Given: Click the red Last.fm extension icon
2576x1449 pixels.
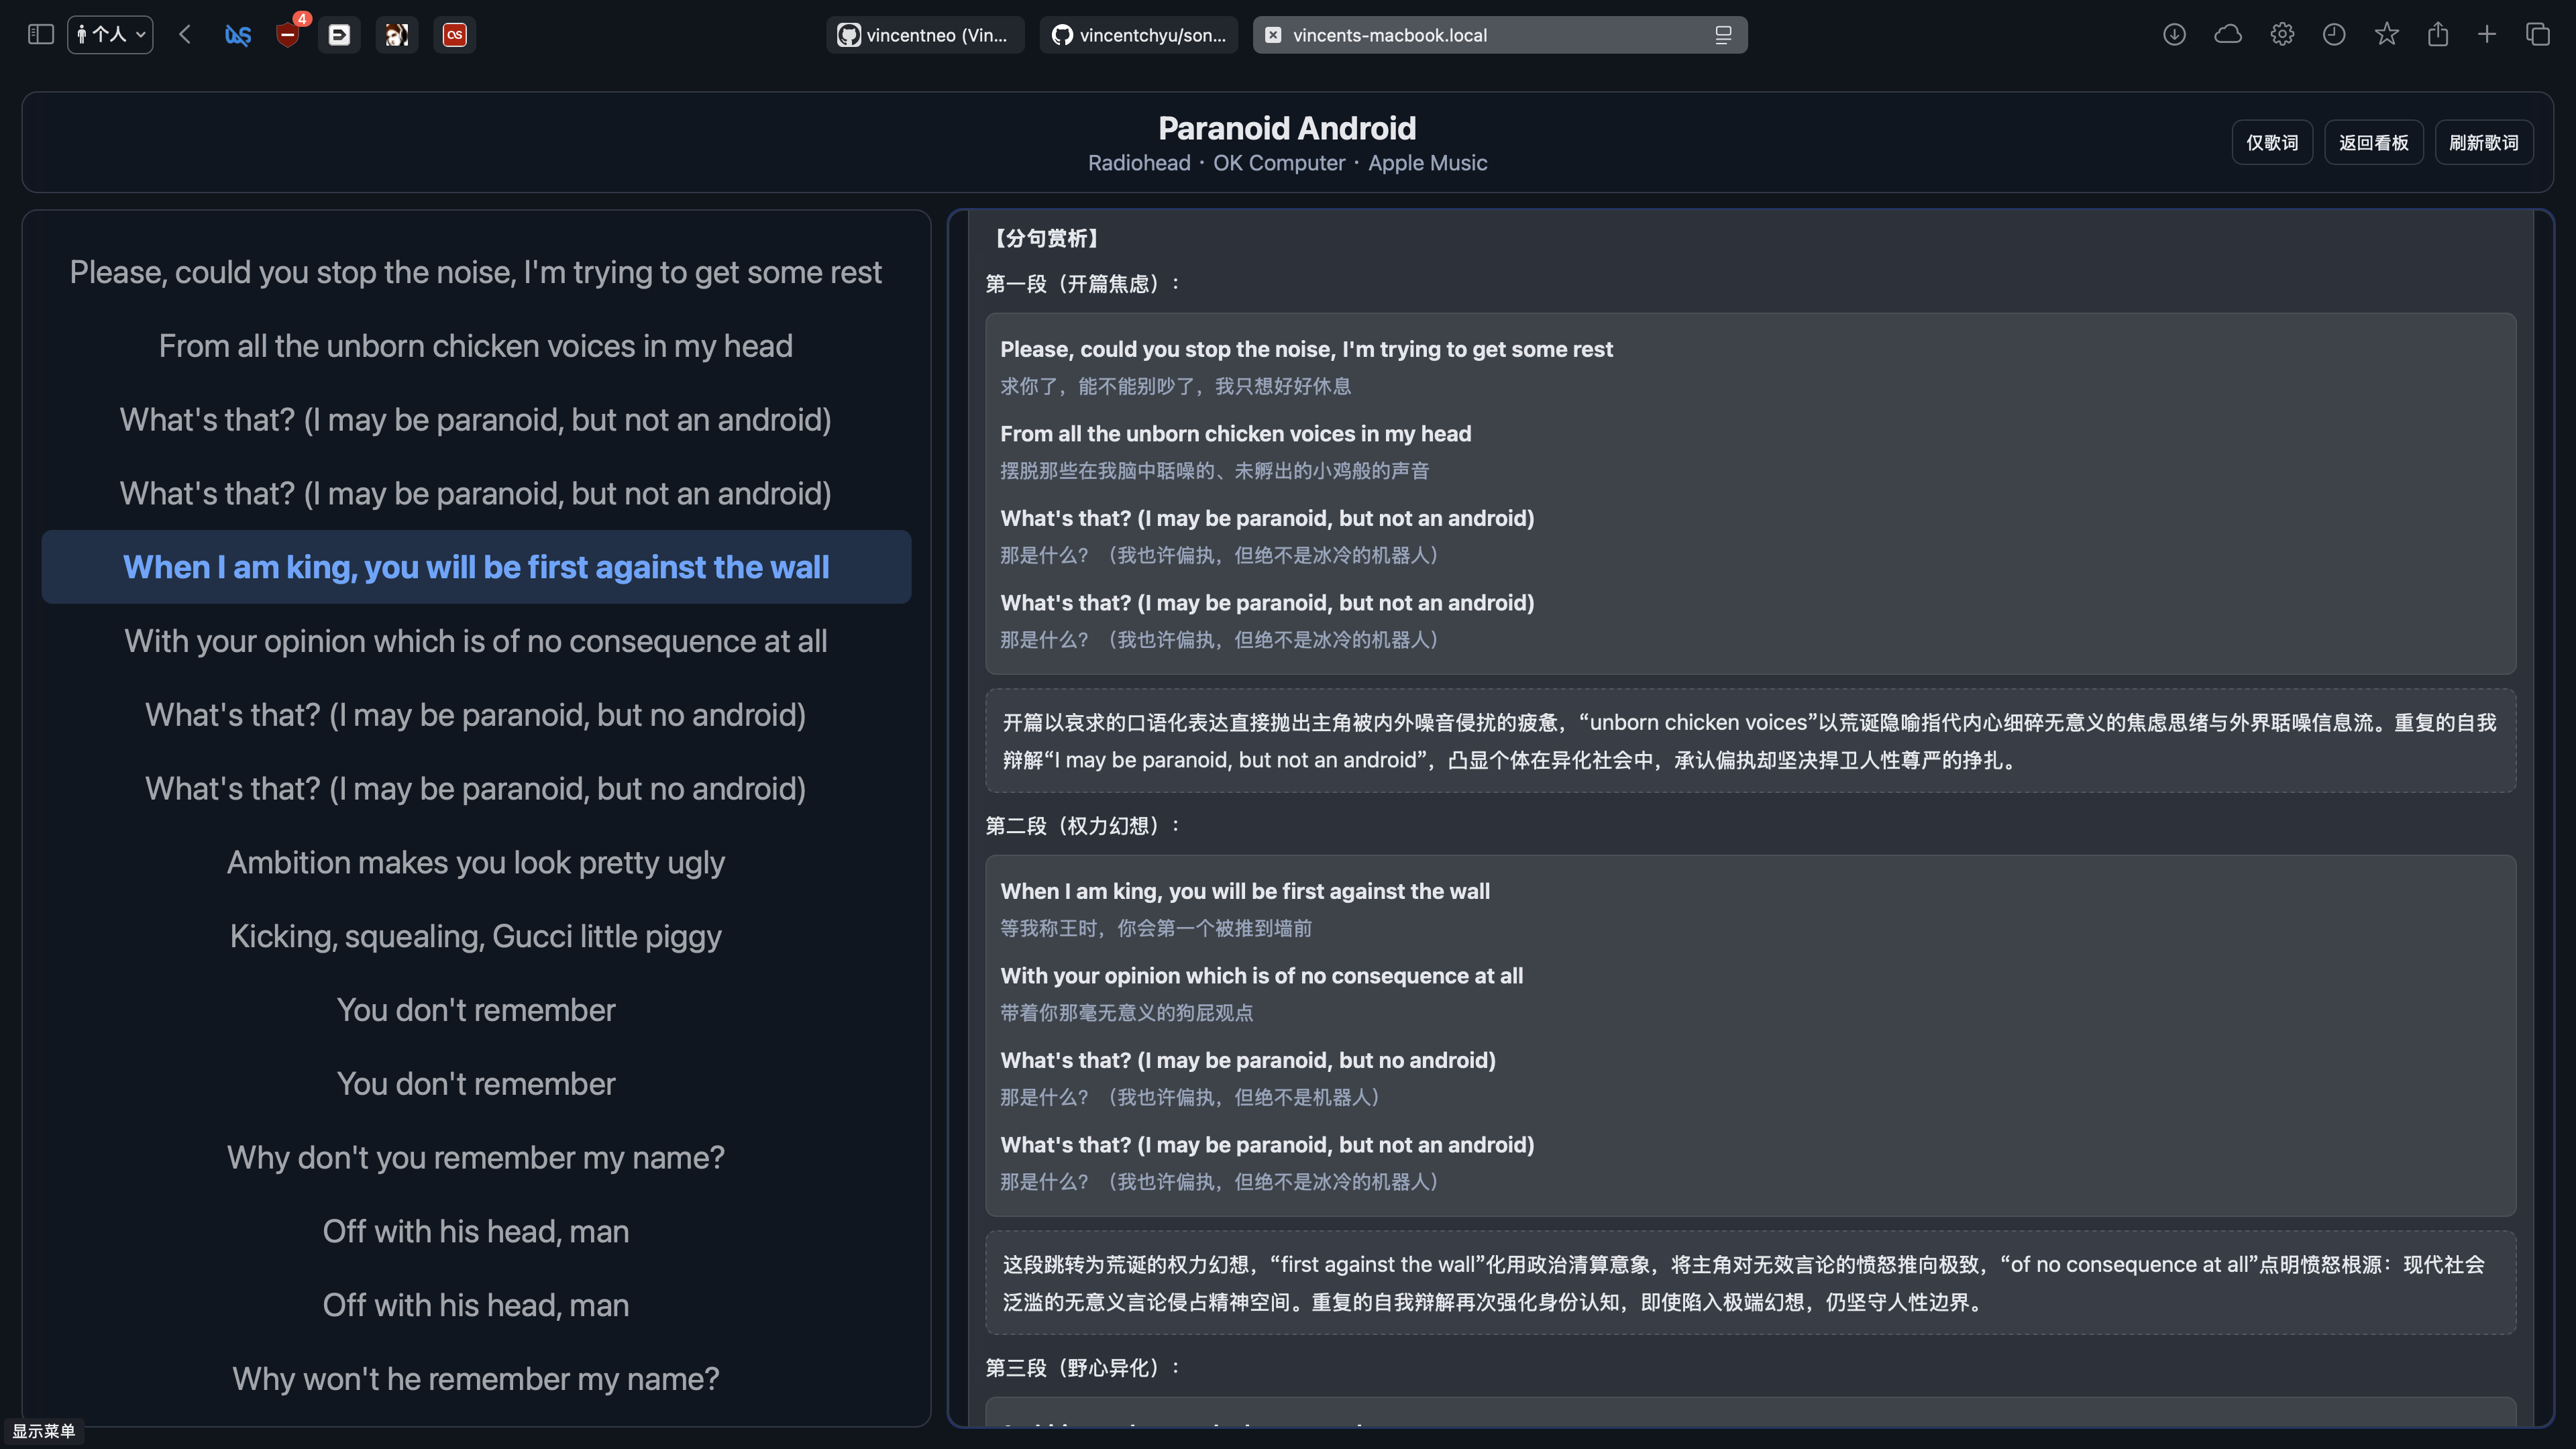Looking at the screenshot, I should 454,35.
